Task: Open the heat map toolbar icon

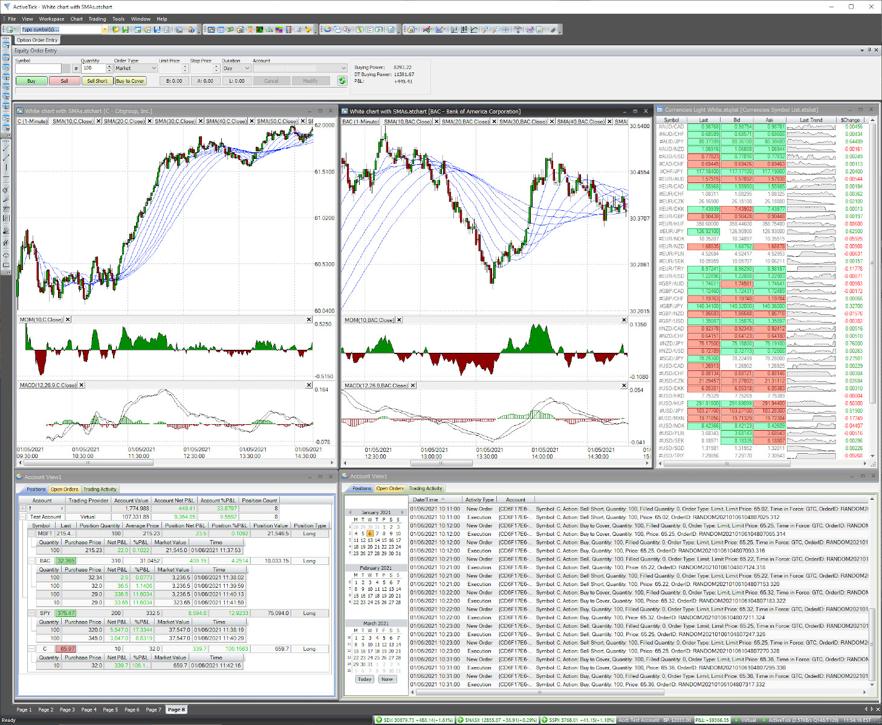Action: click(x=259, y=29)
